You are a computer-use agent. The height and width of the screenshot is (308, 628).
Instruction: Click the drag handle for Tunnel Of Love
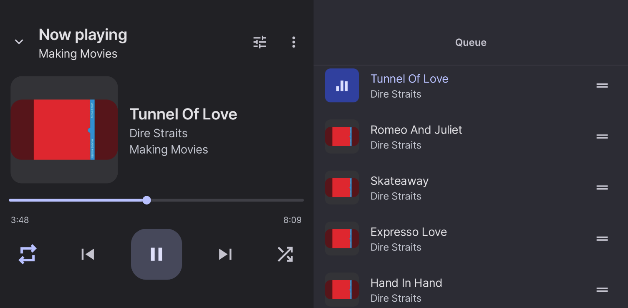click(602, 86)
